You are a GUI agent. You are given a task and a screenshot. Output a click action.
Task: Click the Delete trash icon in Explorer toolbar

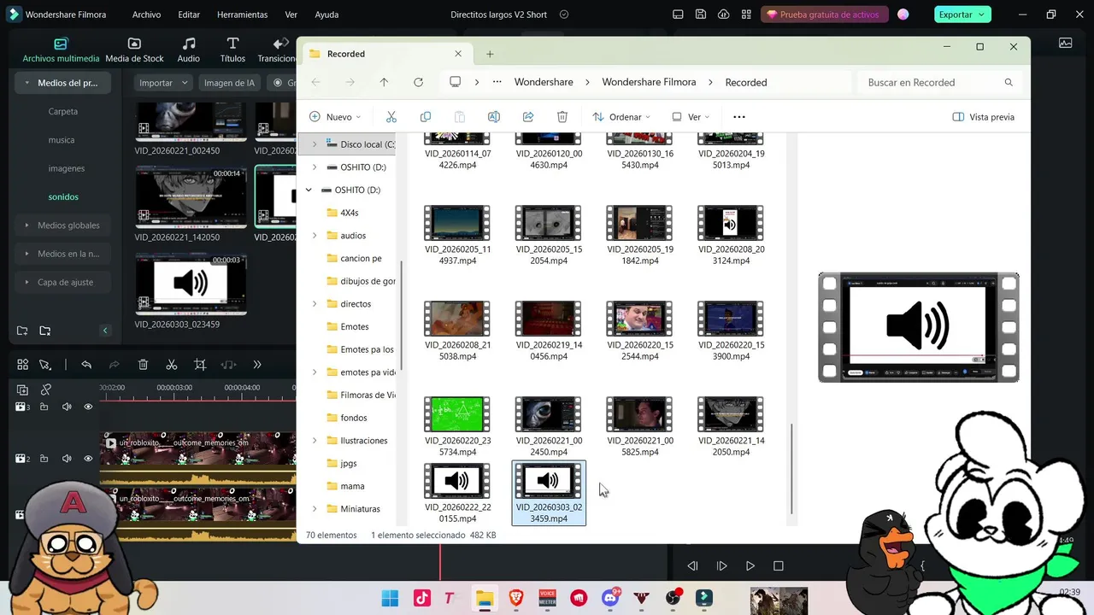pos(562,117)
